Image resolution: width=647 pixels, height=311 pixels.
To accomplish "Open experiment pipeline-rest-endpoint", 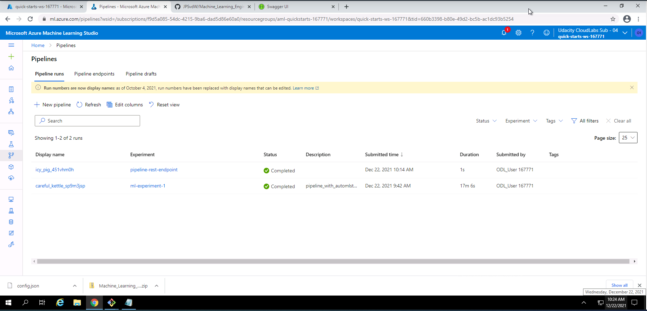I will coord(154,170).
